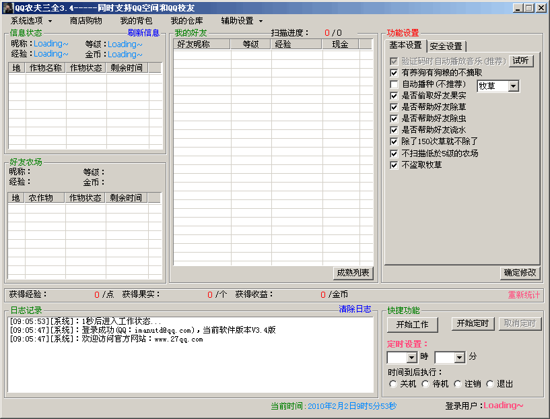Click the 登录用户 Loading~ status text

tap(484, 406)
